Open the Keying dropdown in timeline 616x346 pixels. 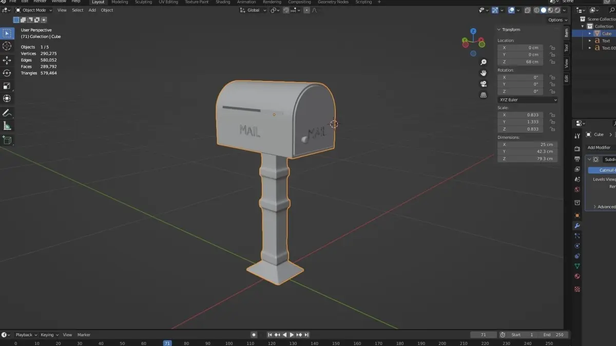[49, 335]
